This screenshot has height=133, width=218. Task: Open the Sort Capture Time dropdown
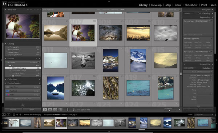coord(86,110)
